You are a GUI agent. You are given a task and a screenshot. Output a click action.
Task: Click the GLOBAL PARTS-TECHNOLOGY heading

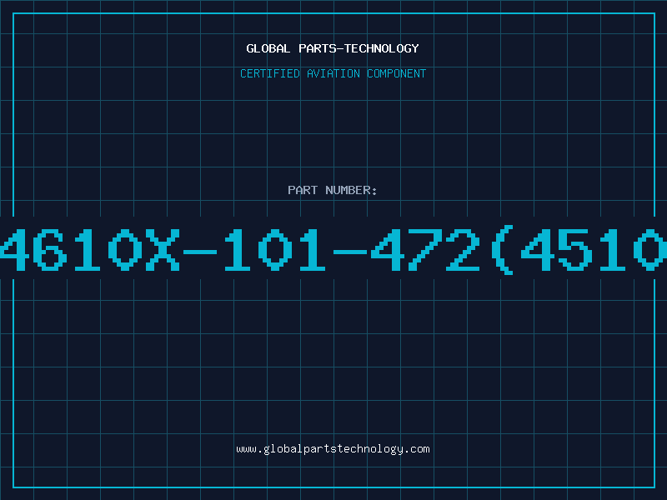point(333,48)
